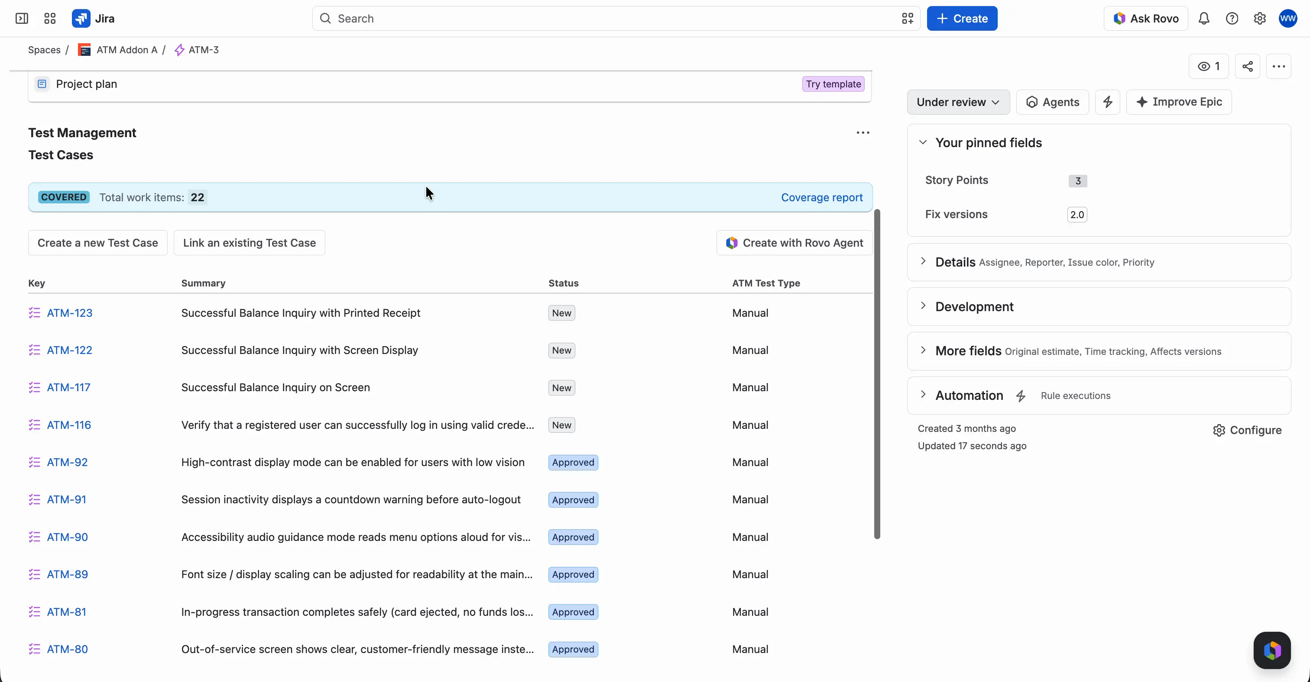Open ATM Addon A breadcrumb
Image resolution: width=1310 pixels, height=682 pixels.
[126, 50]
